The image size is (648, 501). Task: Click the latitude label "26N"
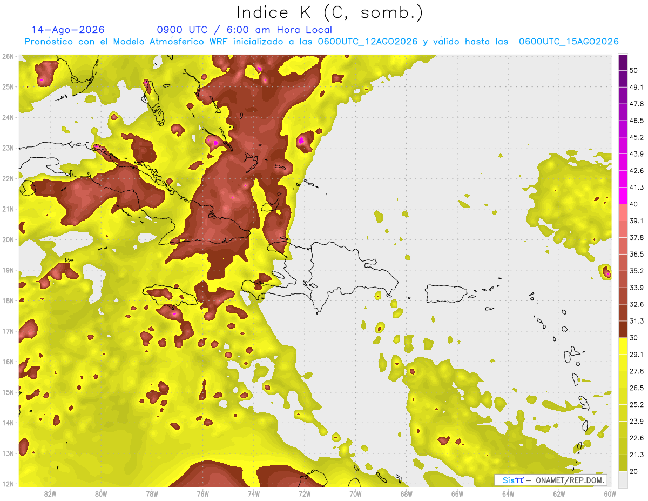pos(8,56)
